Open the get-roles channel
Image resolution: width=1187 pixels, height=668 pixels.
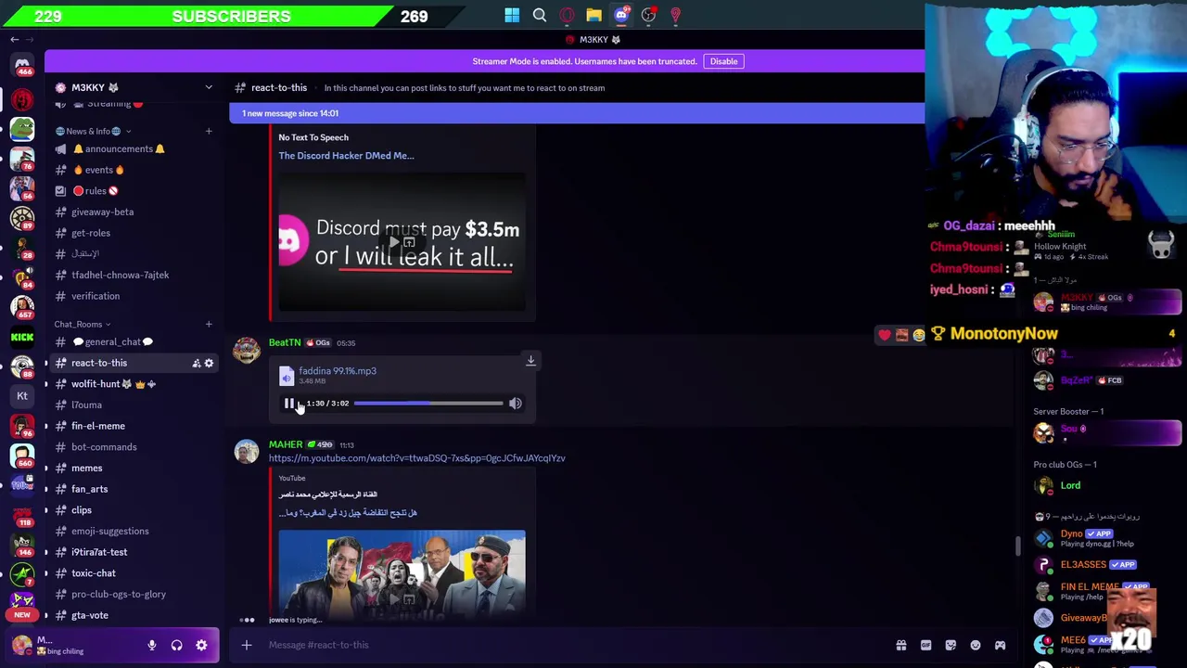(90, 233)
